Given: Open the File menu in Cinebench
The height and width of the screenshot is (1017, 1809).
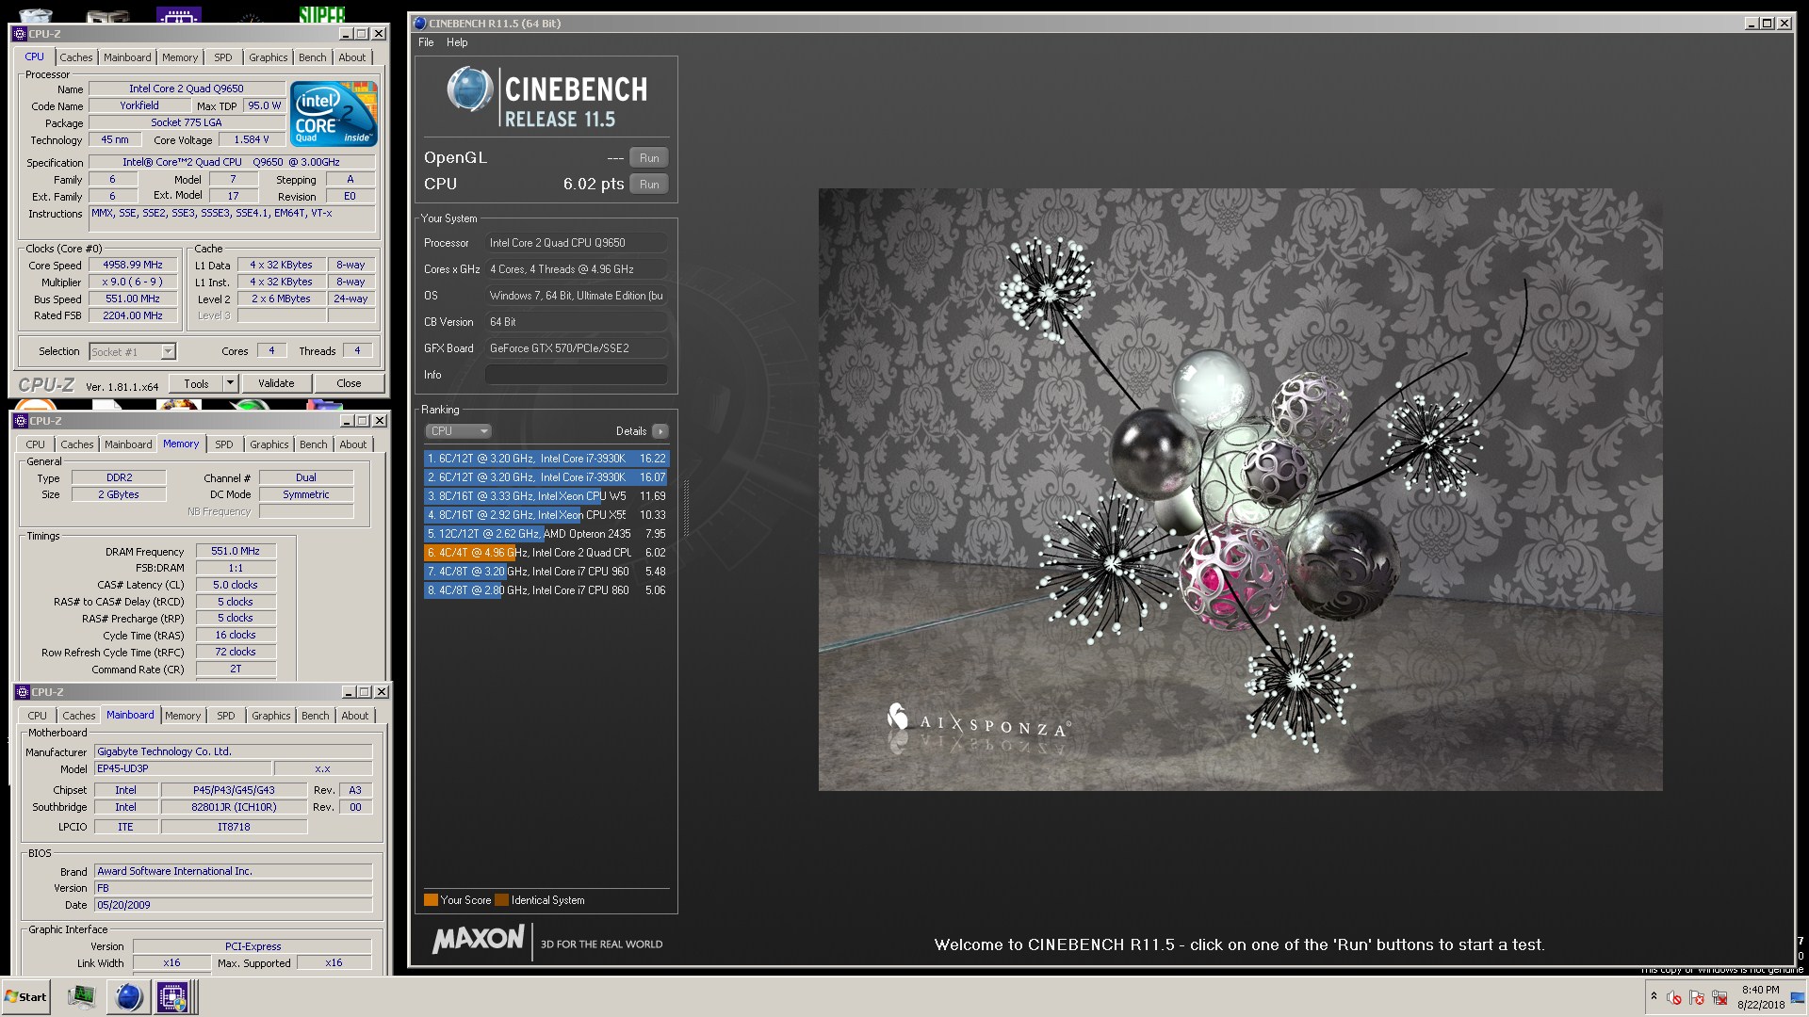Looking at the screenshot, I should (x=426, y=42).
